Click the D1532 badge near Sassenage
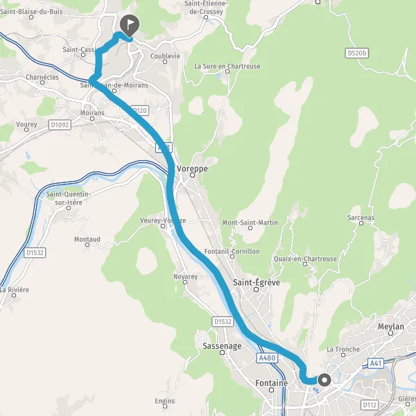This screenshot has width=416, height=416. (x=223, y=322)
